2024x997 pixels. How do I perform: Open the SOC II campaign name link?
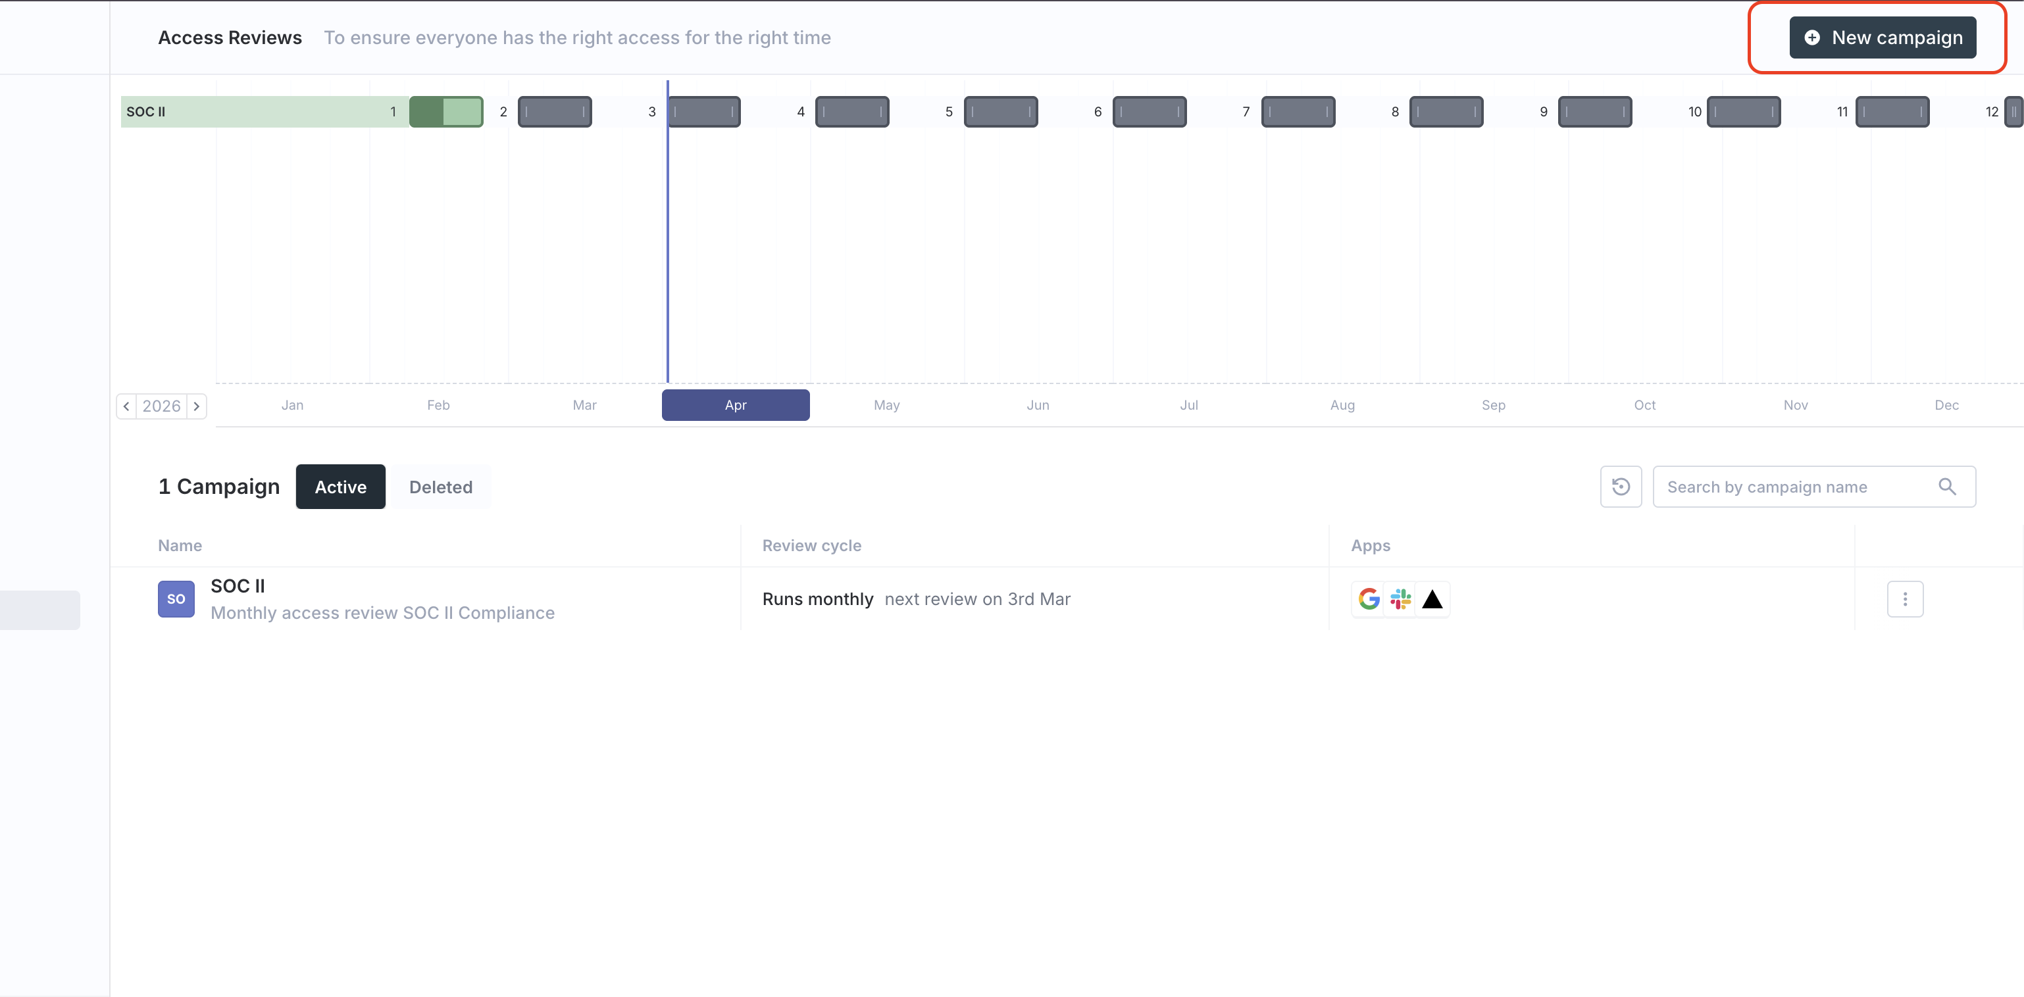click(x=238, y=586)
